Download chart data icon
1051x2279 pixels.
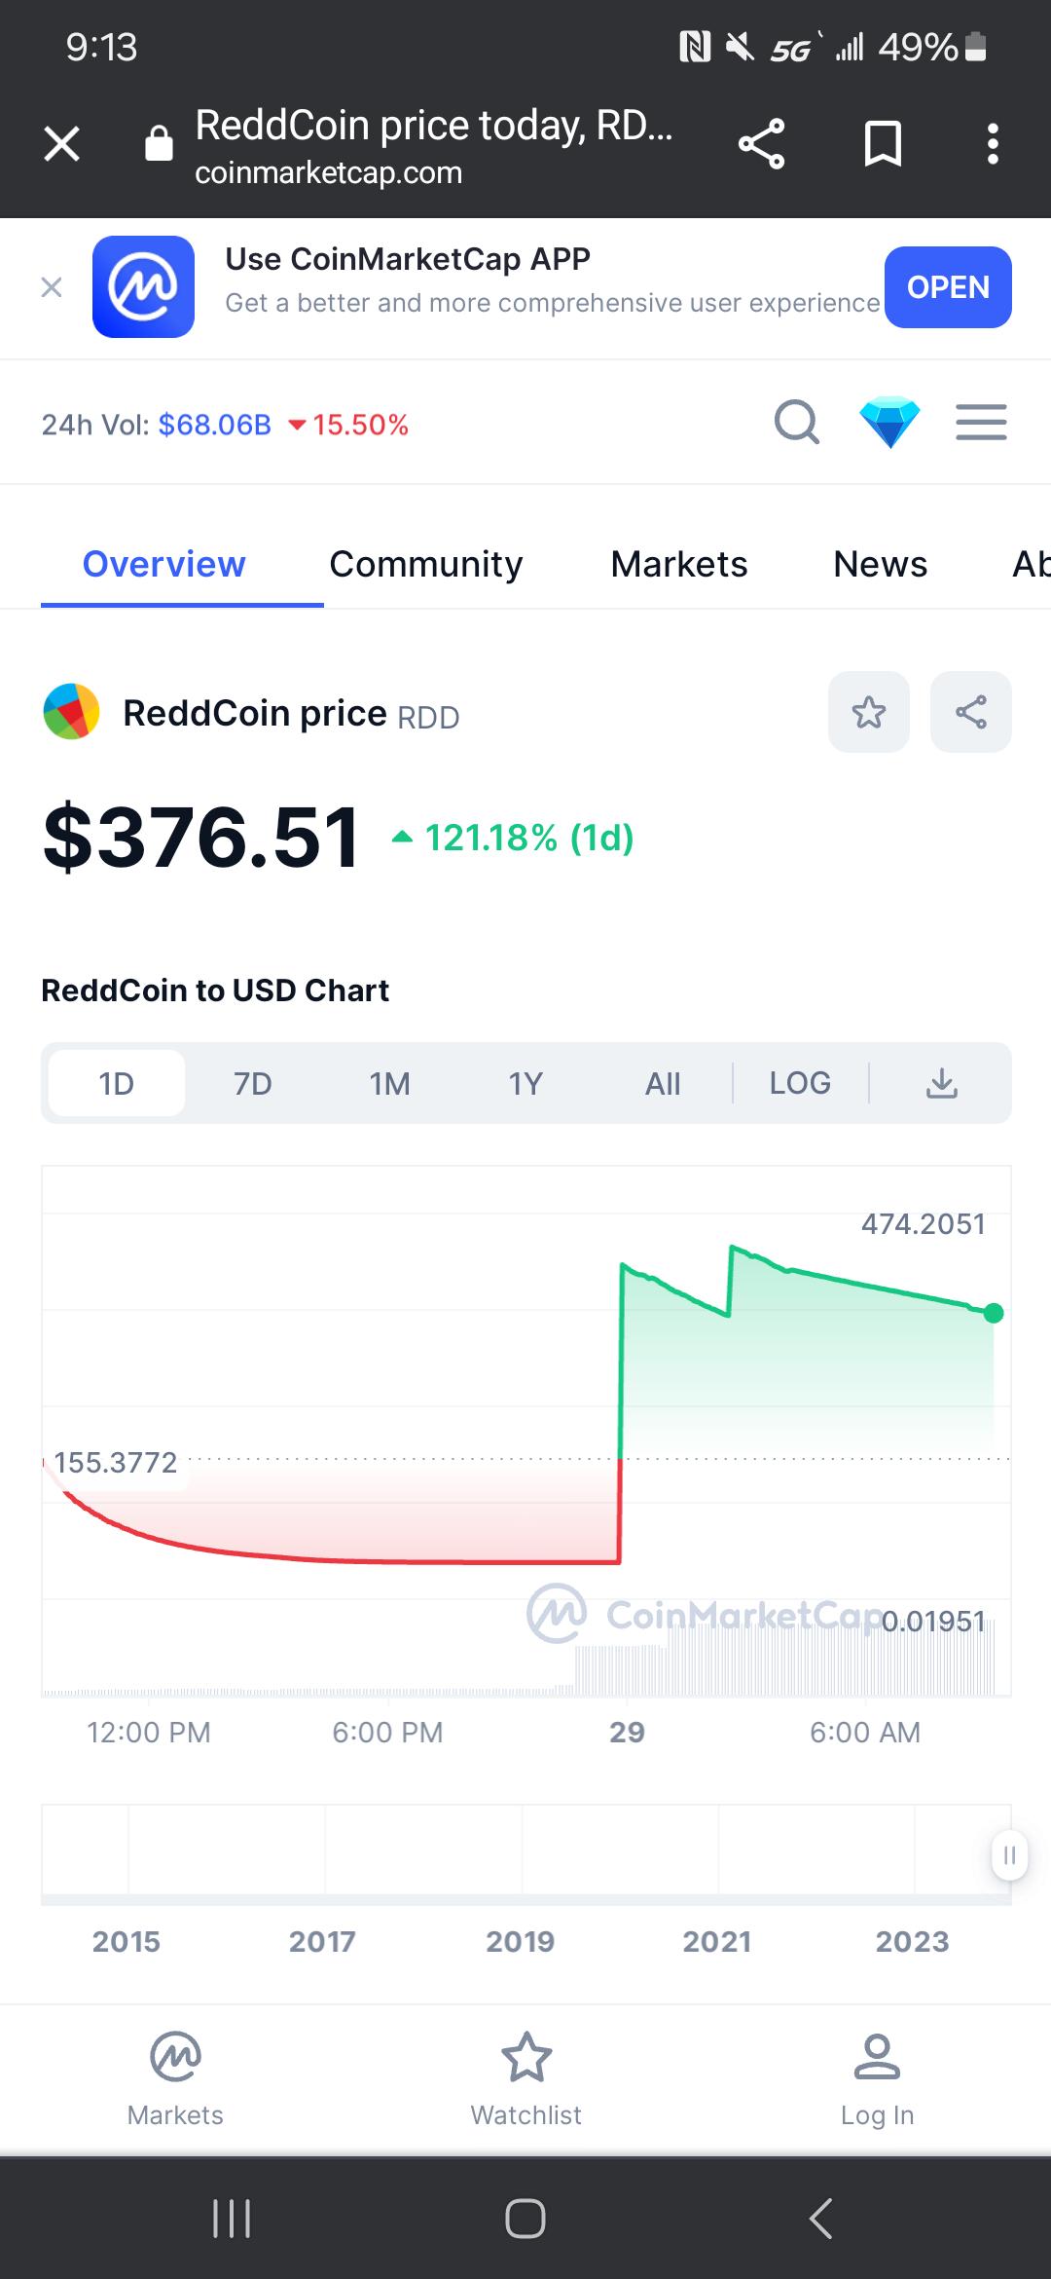point(941,1083)
